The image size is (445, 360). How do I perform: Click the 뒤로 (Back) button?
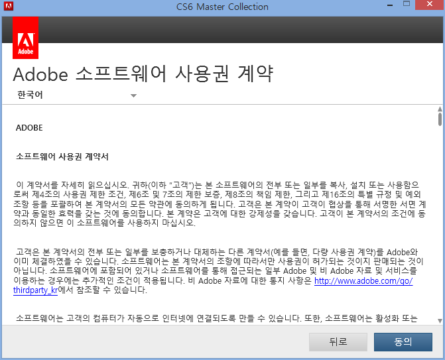click(338, 342)
